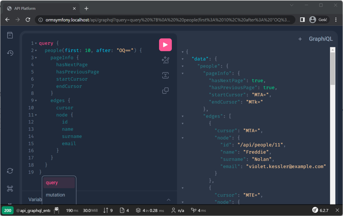Open the browser three-dot menu
Viewport: 343px width, 216px height.
[x=336, y=20]
